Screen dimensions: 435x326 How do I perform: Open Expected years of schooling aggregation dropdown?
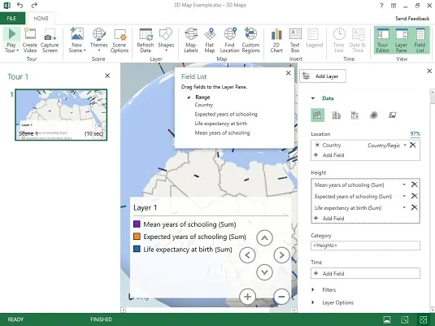pyautogui.click(x=404, y=196)
